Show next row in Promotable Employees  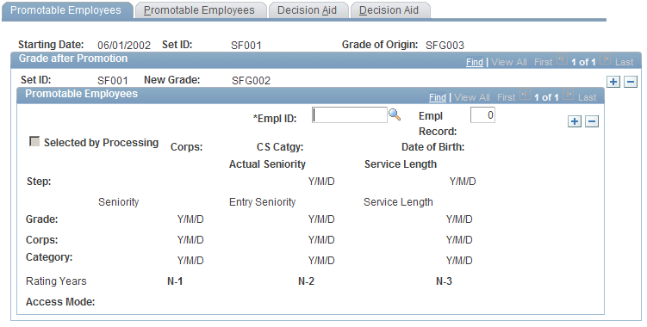tap(568, 96)
